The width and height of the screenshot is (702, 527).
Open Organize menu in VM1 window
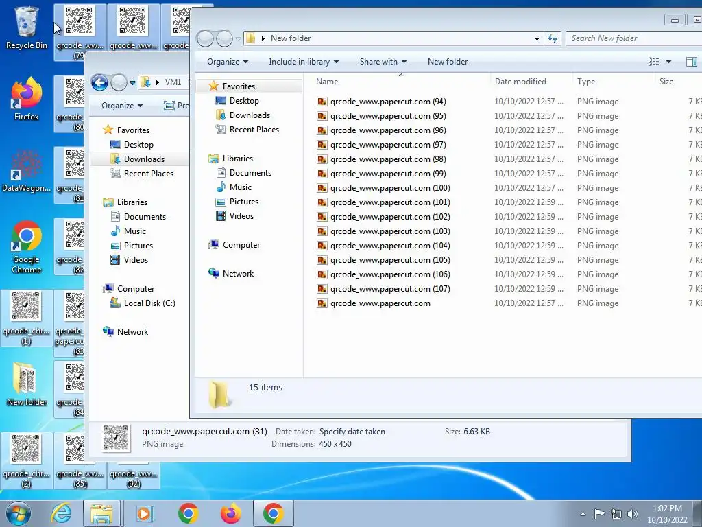[x=122, y=106]
